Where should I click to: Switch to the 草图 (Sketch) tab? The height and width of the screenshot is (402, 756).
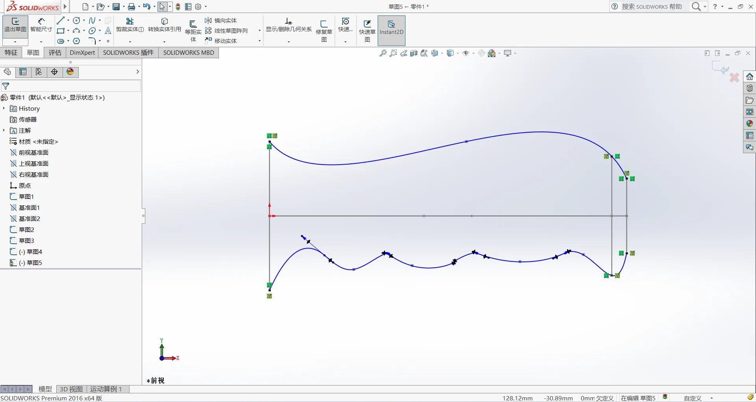(x=33, y=53)
